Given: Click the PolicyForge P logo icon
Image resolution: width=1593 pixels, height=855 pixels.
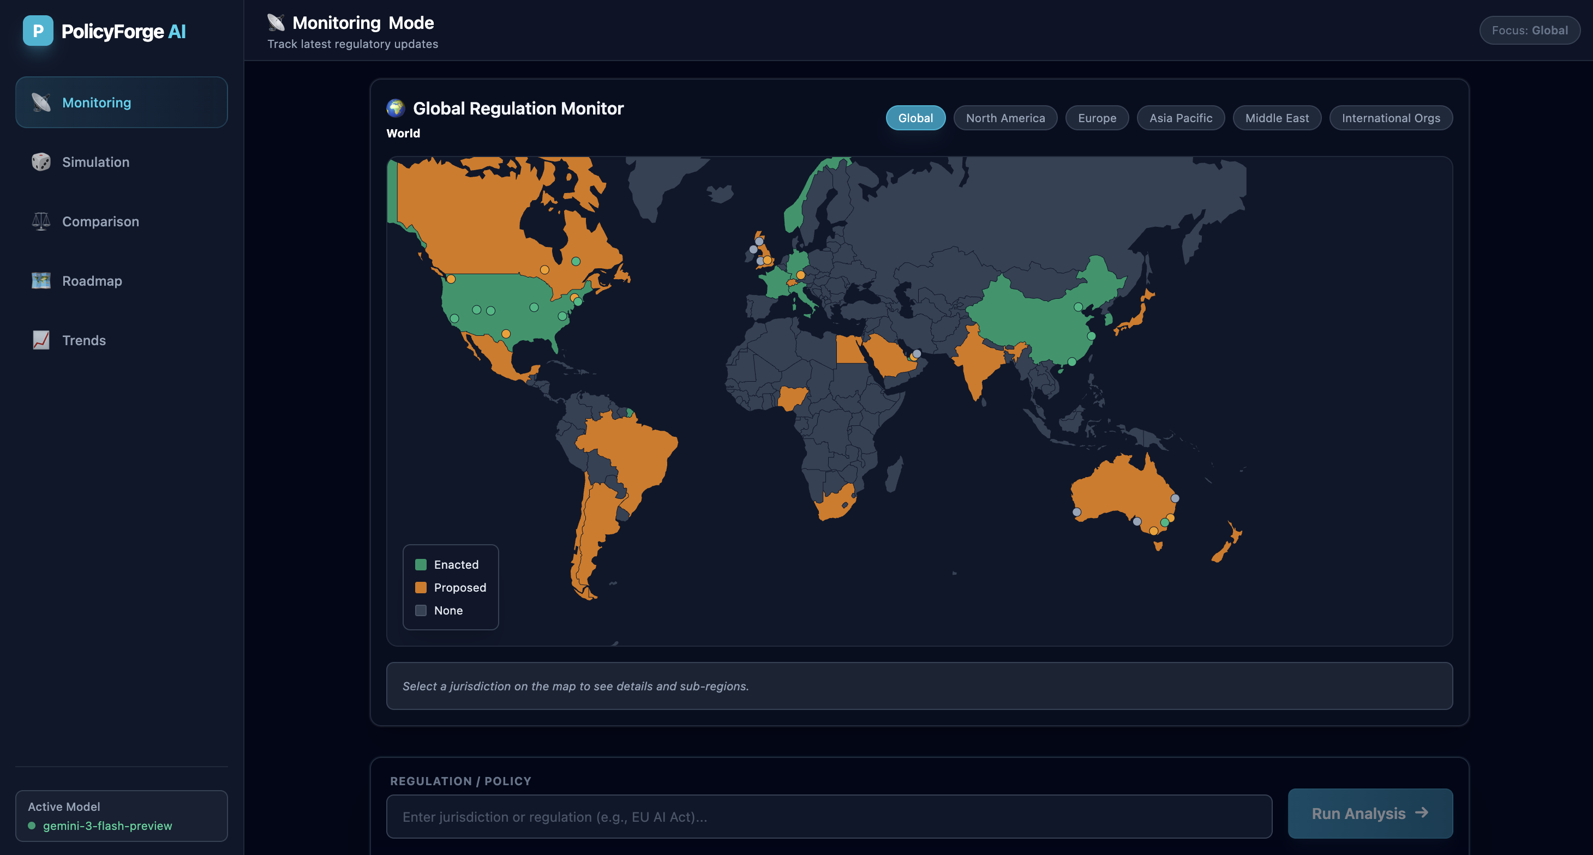Looking at the screenshot, I should click(38, 31).
